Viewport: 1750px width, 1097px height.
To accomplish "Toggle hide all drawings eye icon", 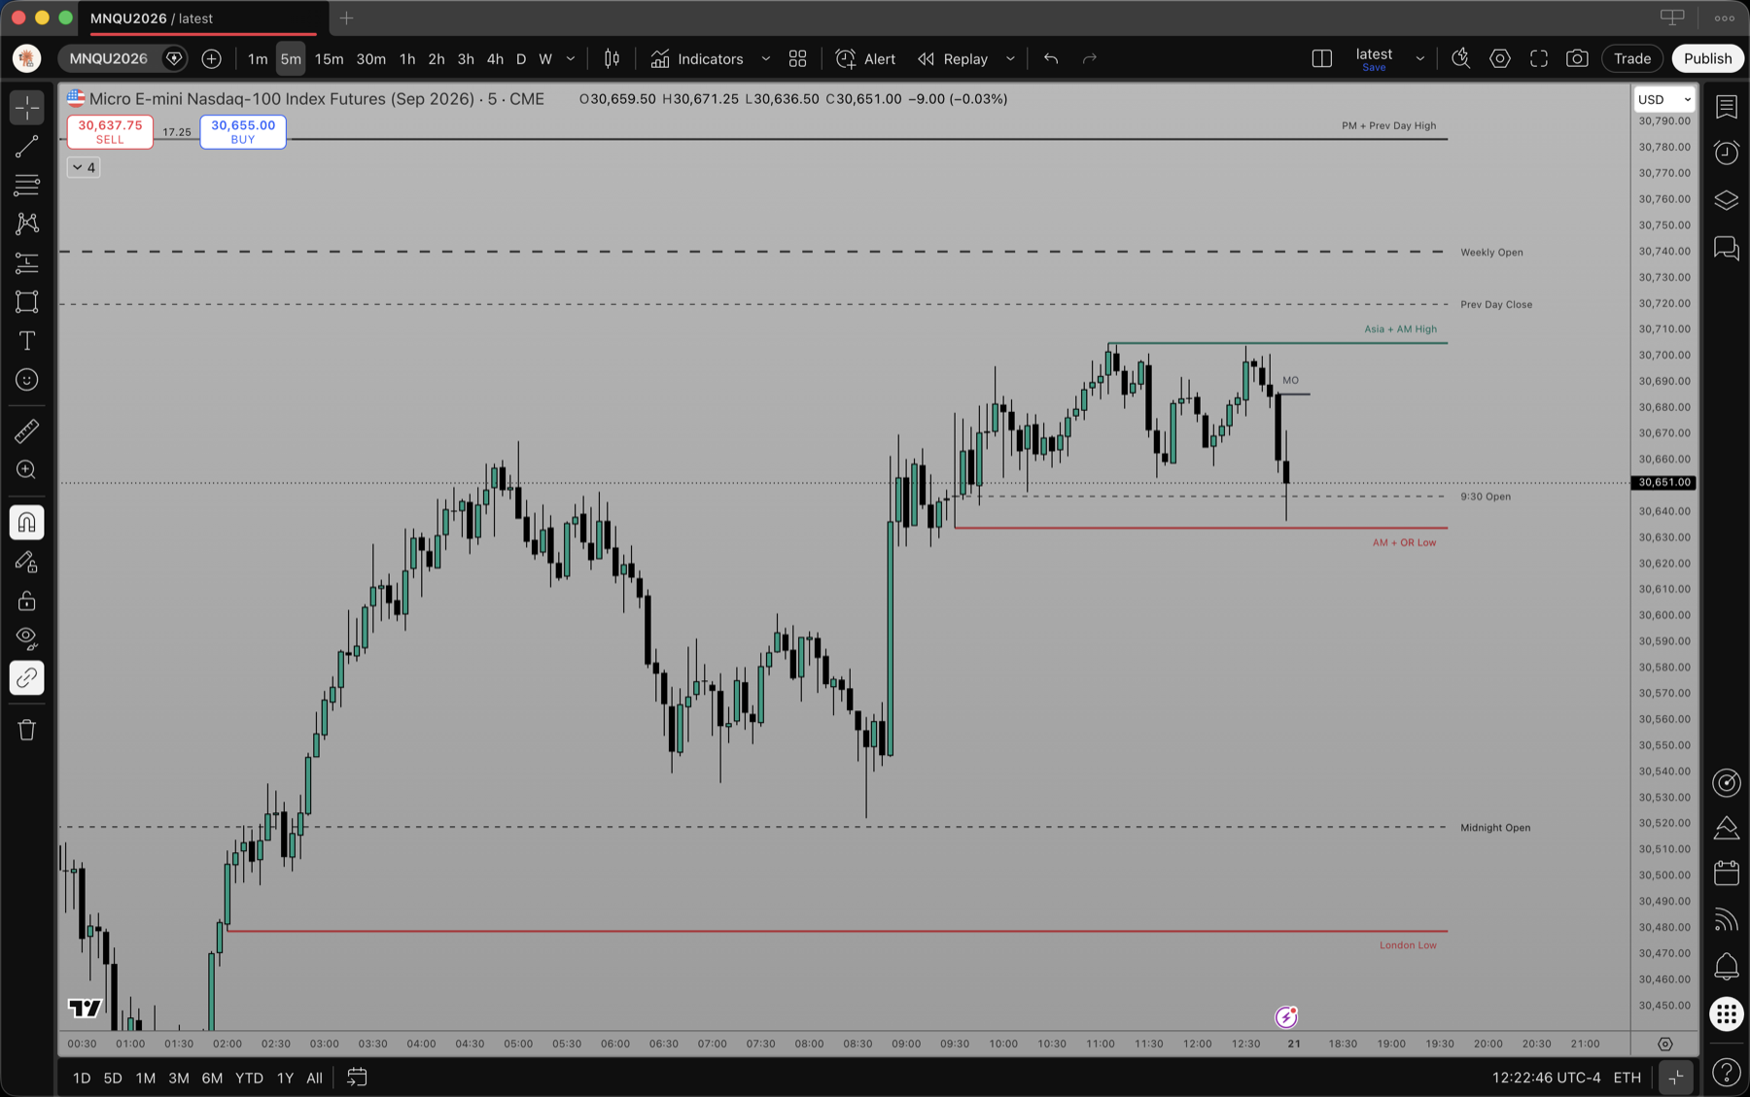I will [27, 638].
